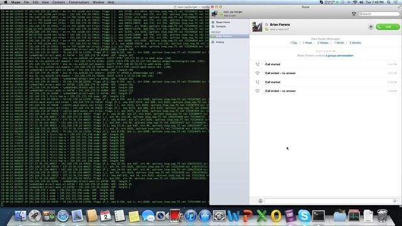Click own profile avatar in Skype header
The image size is (402, 226).
click(215, 14)
